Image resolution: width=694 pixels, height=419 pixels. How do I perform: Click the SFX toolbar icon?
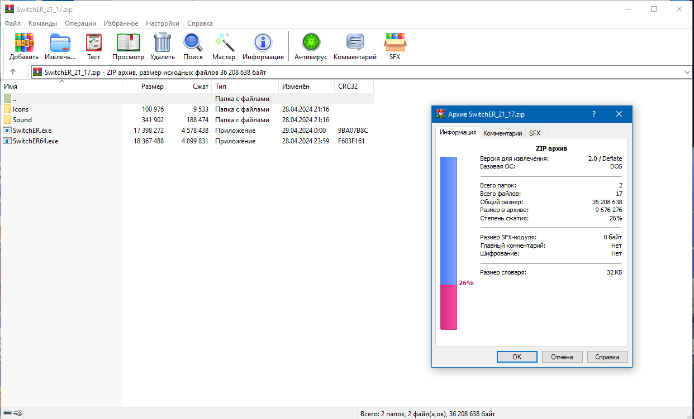[395, 43]
